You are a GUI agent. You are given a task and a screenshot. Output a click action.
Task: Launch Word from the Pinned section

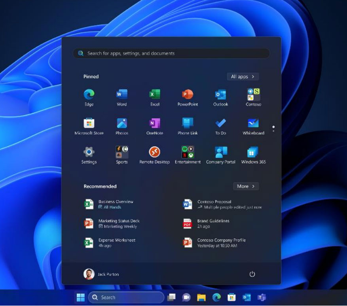[x=122, y=98]
